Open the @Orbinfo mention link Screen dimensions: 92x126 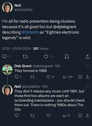point(30,32)
